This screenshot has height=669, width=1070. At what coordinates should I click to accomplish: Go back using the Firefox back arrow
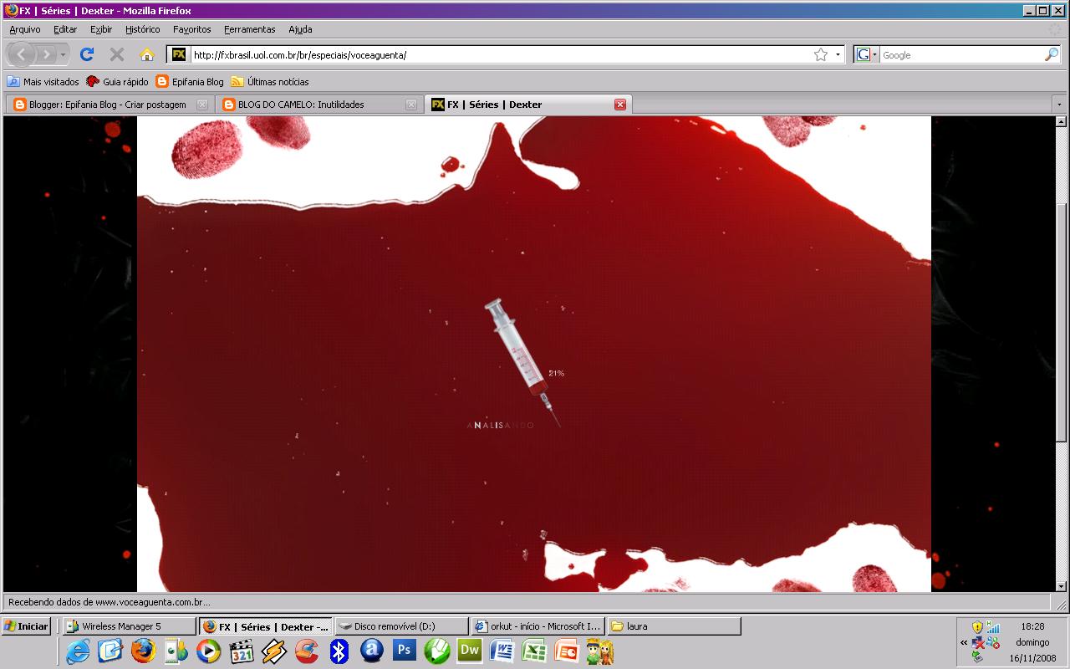pos(21,54)
